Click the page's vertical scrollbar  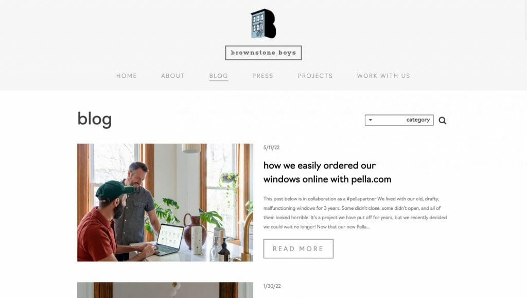click(524, 149)
